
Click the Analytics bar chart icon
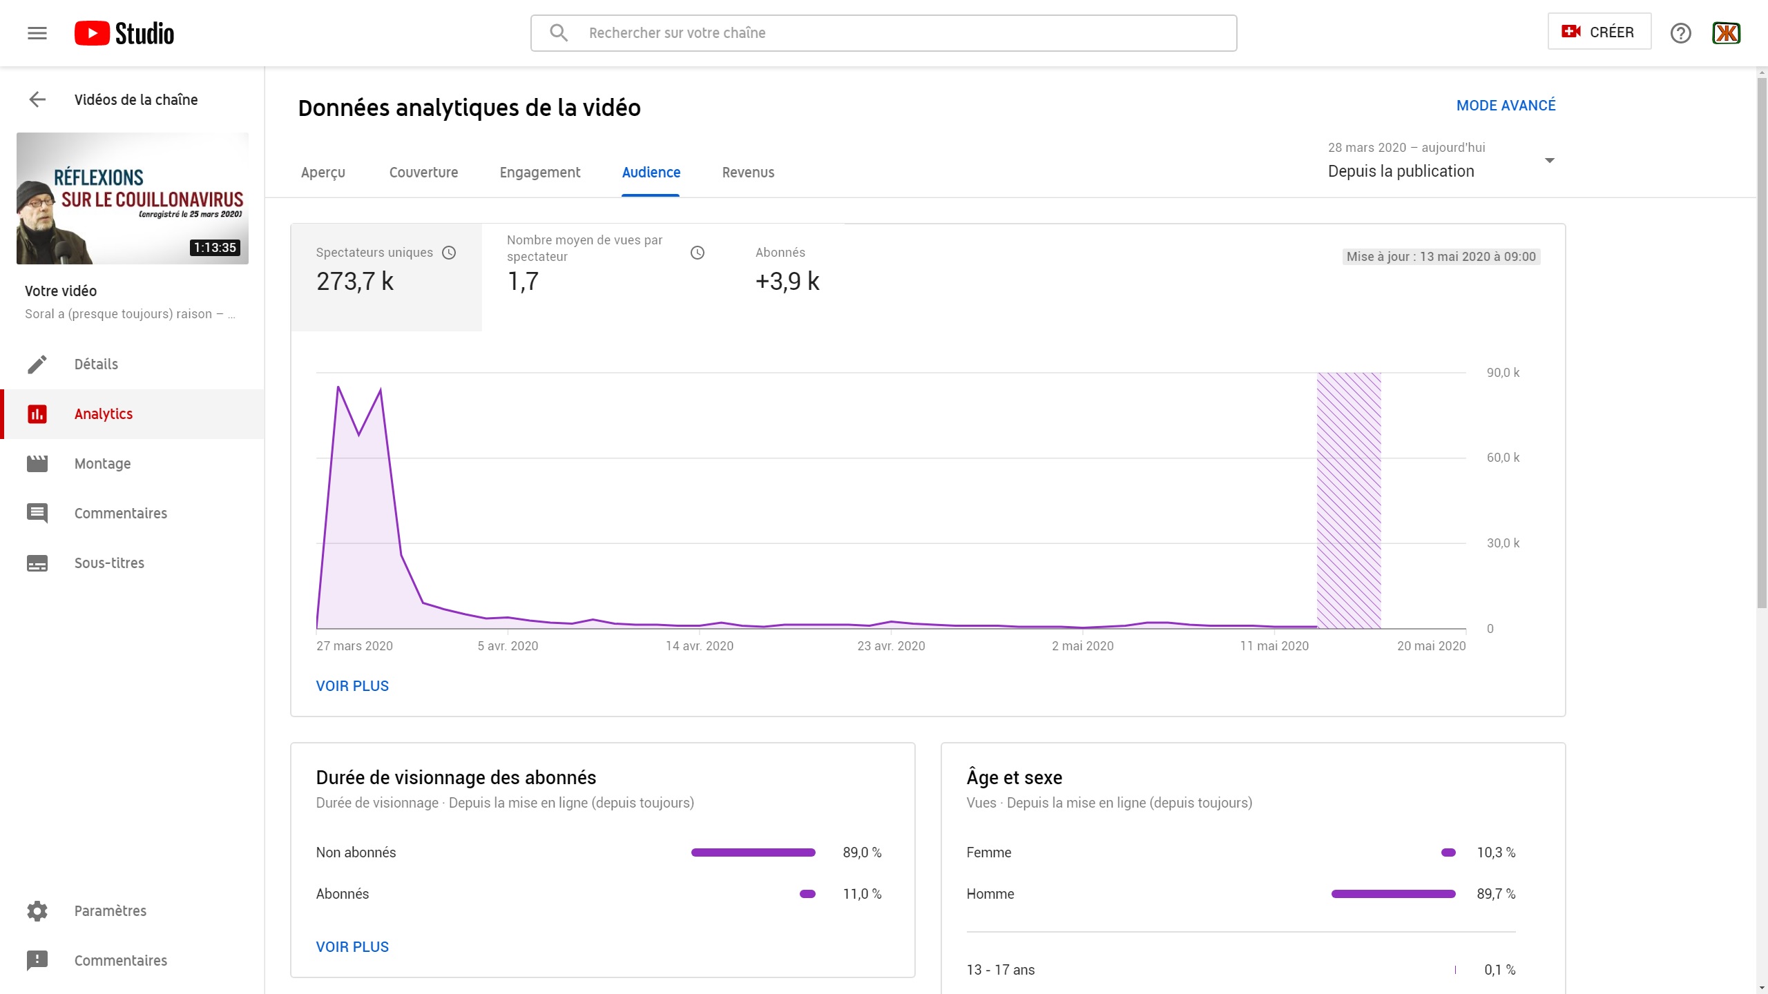coord(37,414)
